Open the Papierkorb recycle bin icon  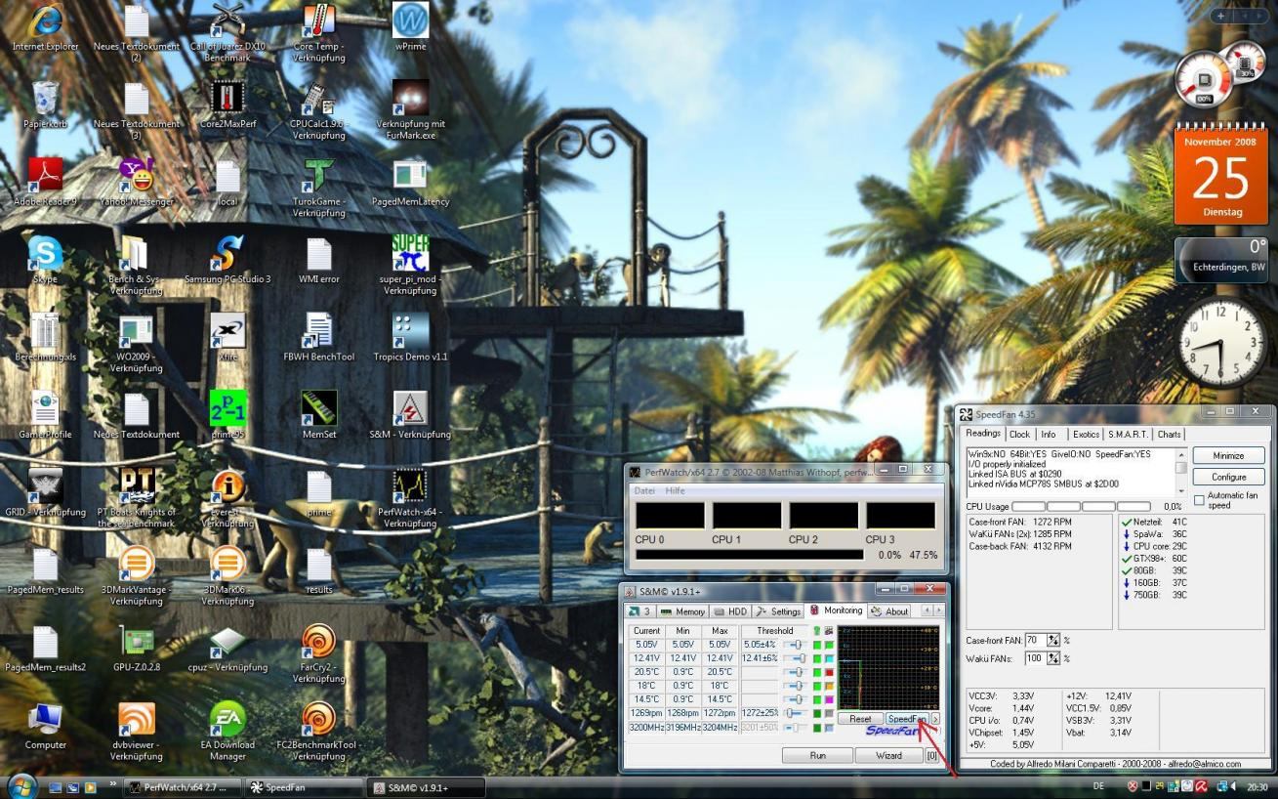click(45, 105)
